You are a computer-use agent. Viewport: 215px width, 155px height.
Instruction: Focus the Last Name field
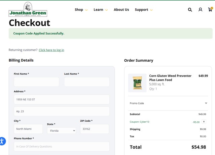(x=87, y=82)
